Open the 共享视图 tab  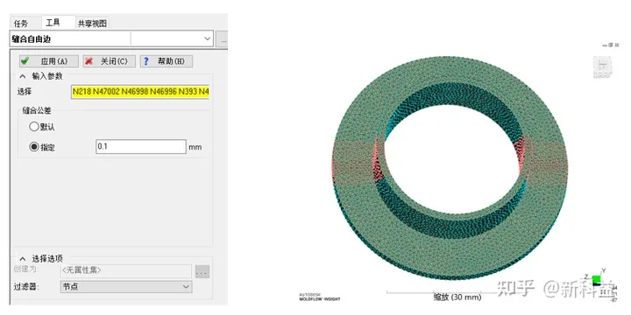coord(93,24)
